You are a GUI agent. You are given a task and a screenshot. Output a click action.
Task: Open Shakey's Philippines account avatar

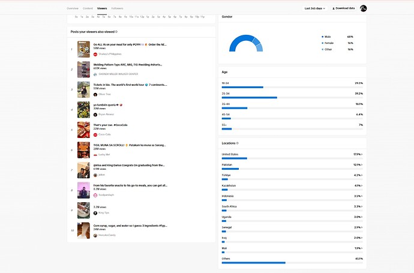coord(95,55)
